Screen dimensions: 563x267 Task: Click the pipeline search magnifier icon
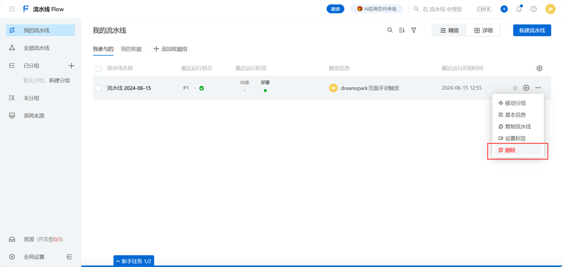[390, 30]
